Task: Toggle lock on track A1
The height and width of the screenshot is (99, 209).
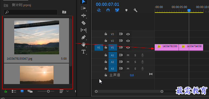Action: pos(106,55)
